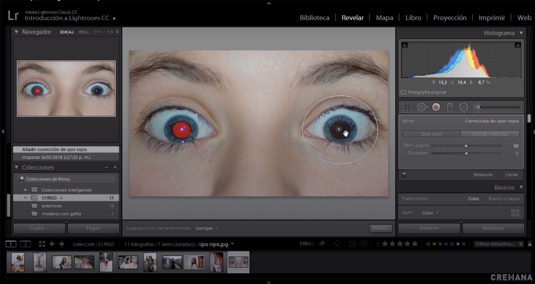The width and height of the screenshot is (535, 284).
Task: Select the Graduated Filter tool
Action: pos(450,107)
